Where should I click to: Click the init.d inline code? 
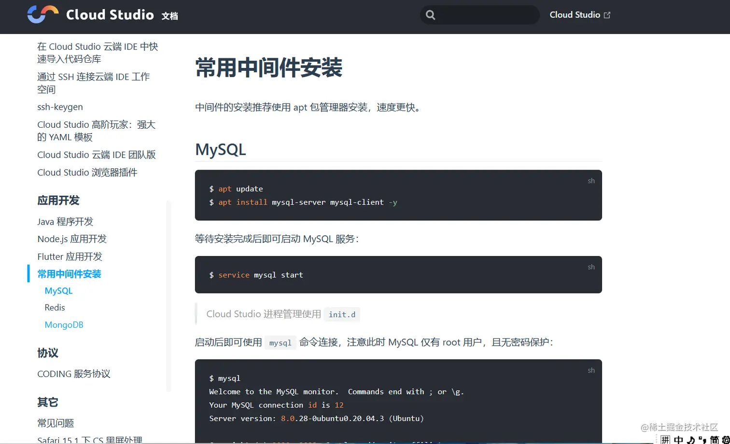pos(342,314)
